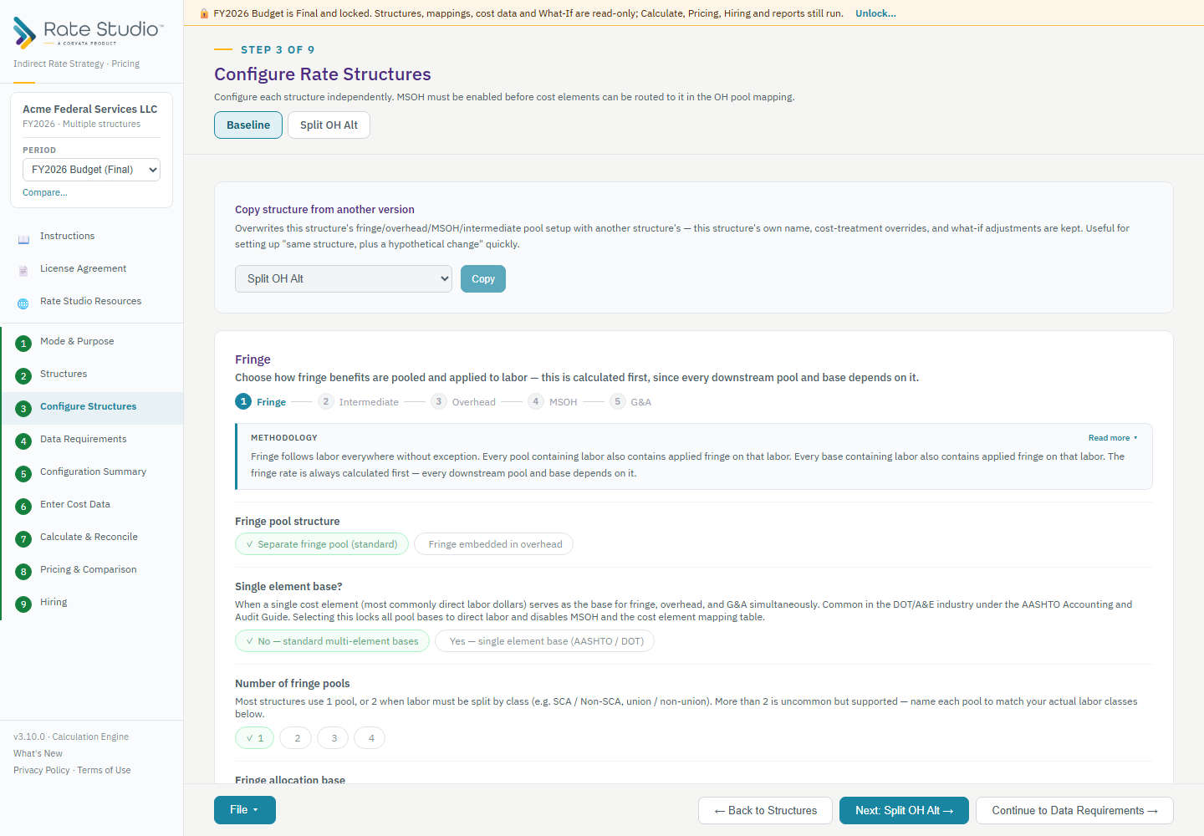The width and height of the screenshot is (1204, 836).
Task: Click step 1 circle for Mode & Purpose
Action: [23, 344]
